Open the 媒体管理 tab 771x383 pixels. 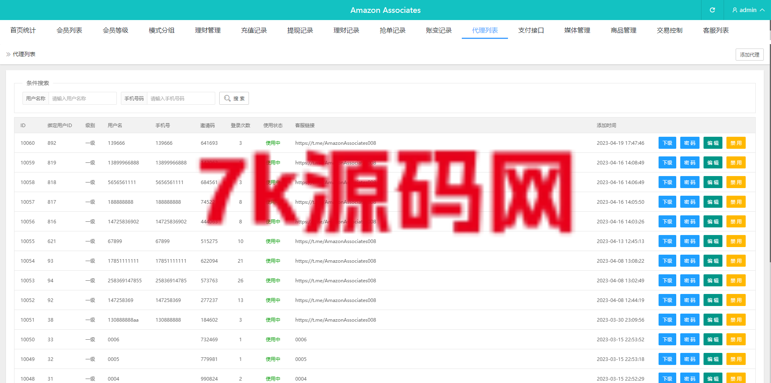click(x=577, y=30)
